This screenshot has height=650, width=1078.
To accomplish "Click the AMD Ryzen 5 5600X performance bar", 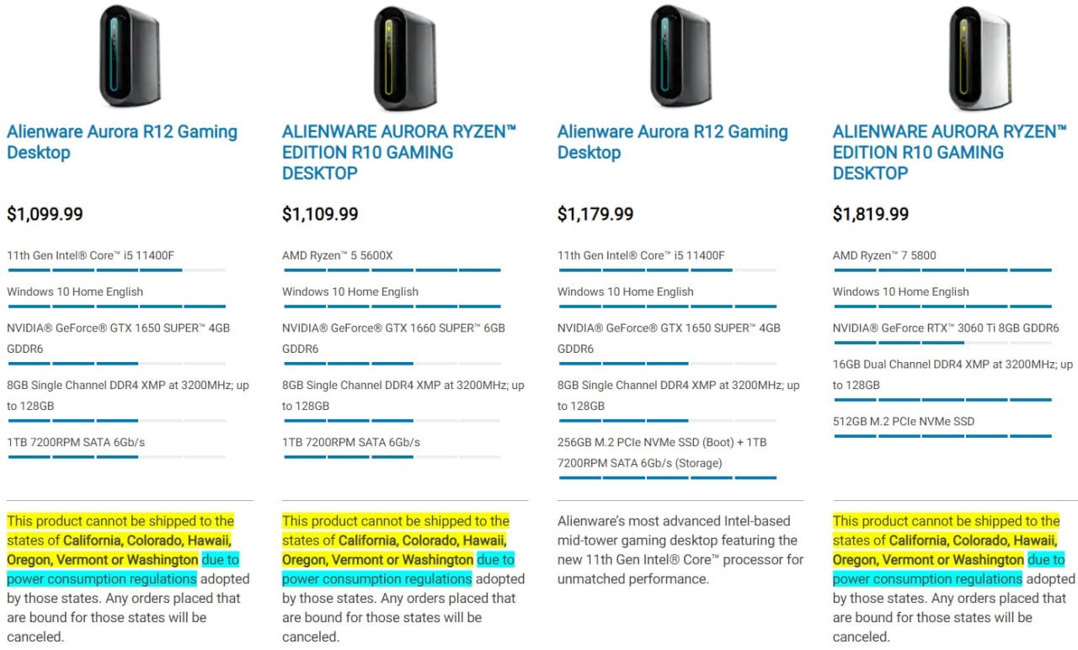I will (x=392, y=270).
